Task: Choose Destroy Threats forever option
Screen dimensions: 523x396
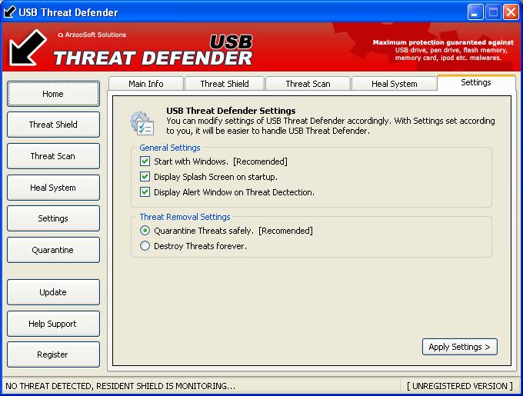Action: pos(145,246)
